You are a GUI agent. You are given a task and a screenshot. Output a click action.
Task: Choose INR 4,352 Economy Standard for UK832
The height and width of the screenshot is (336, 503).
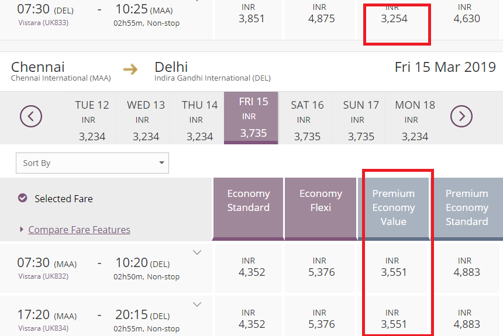(x=251, y=267)
